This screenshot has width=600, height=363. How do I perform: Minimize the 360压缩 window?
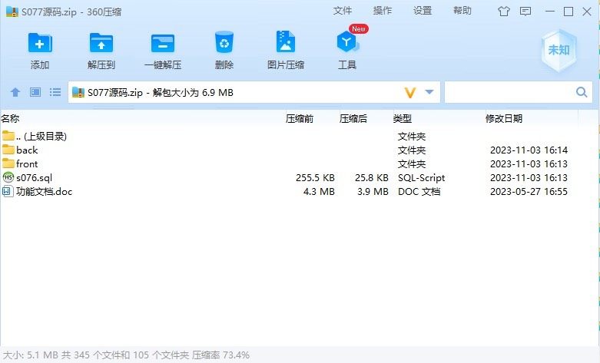[550, 12]
